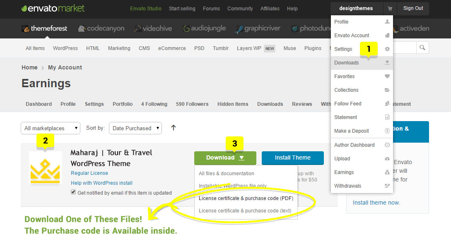Click the Sign Out button

413,8
